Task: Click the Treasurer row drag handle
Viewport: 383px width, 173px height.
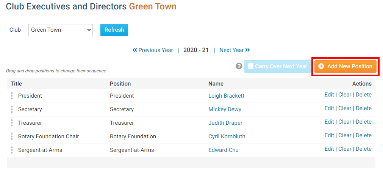Action: coord(12,123)
